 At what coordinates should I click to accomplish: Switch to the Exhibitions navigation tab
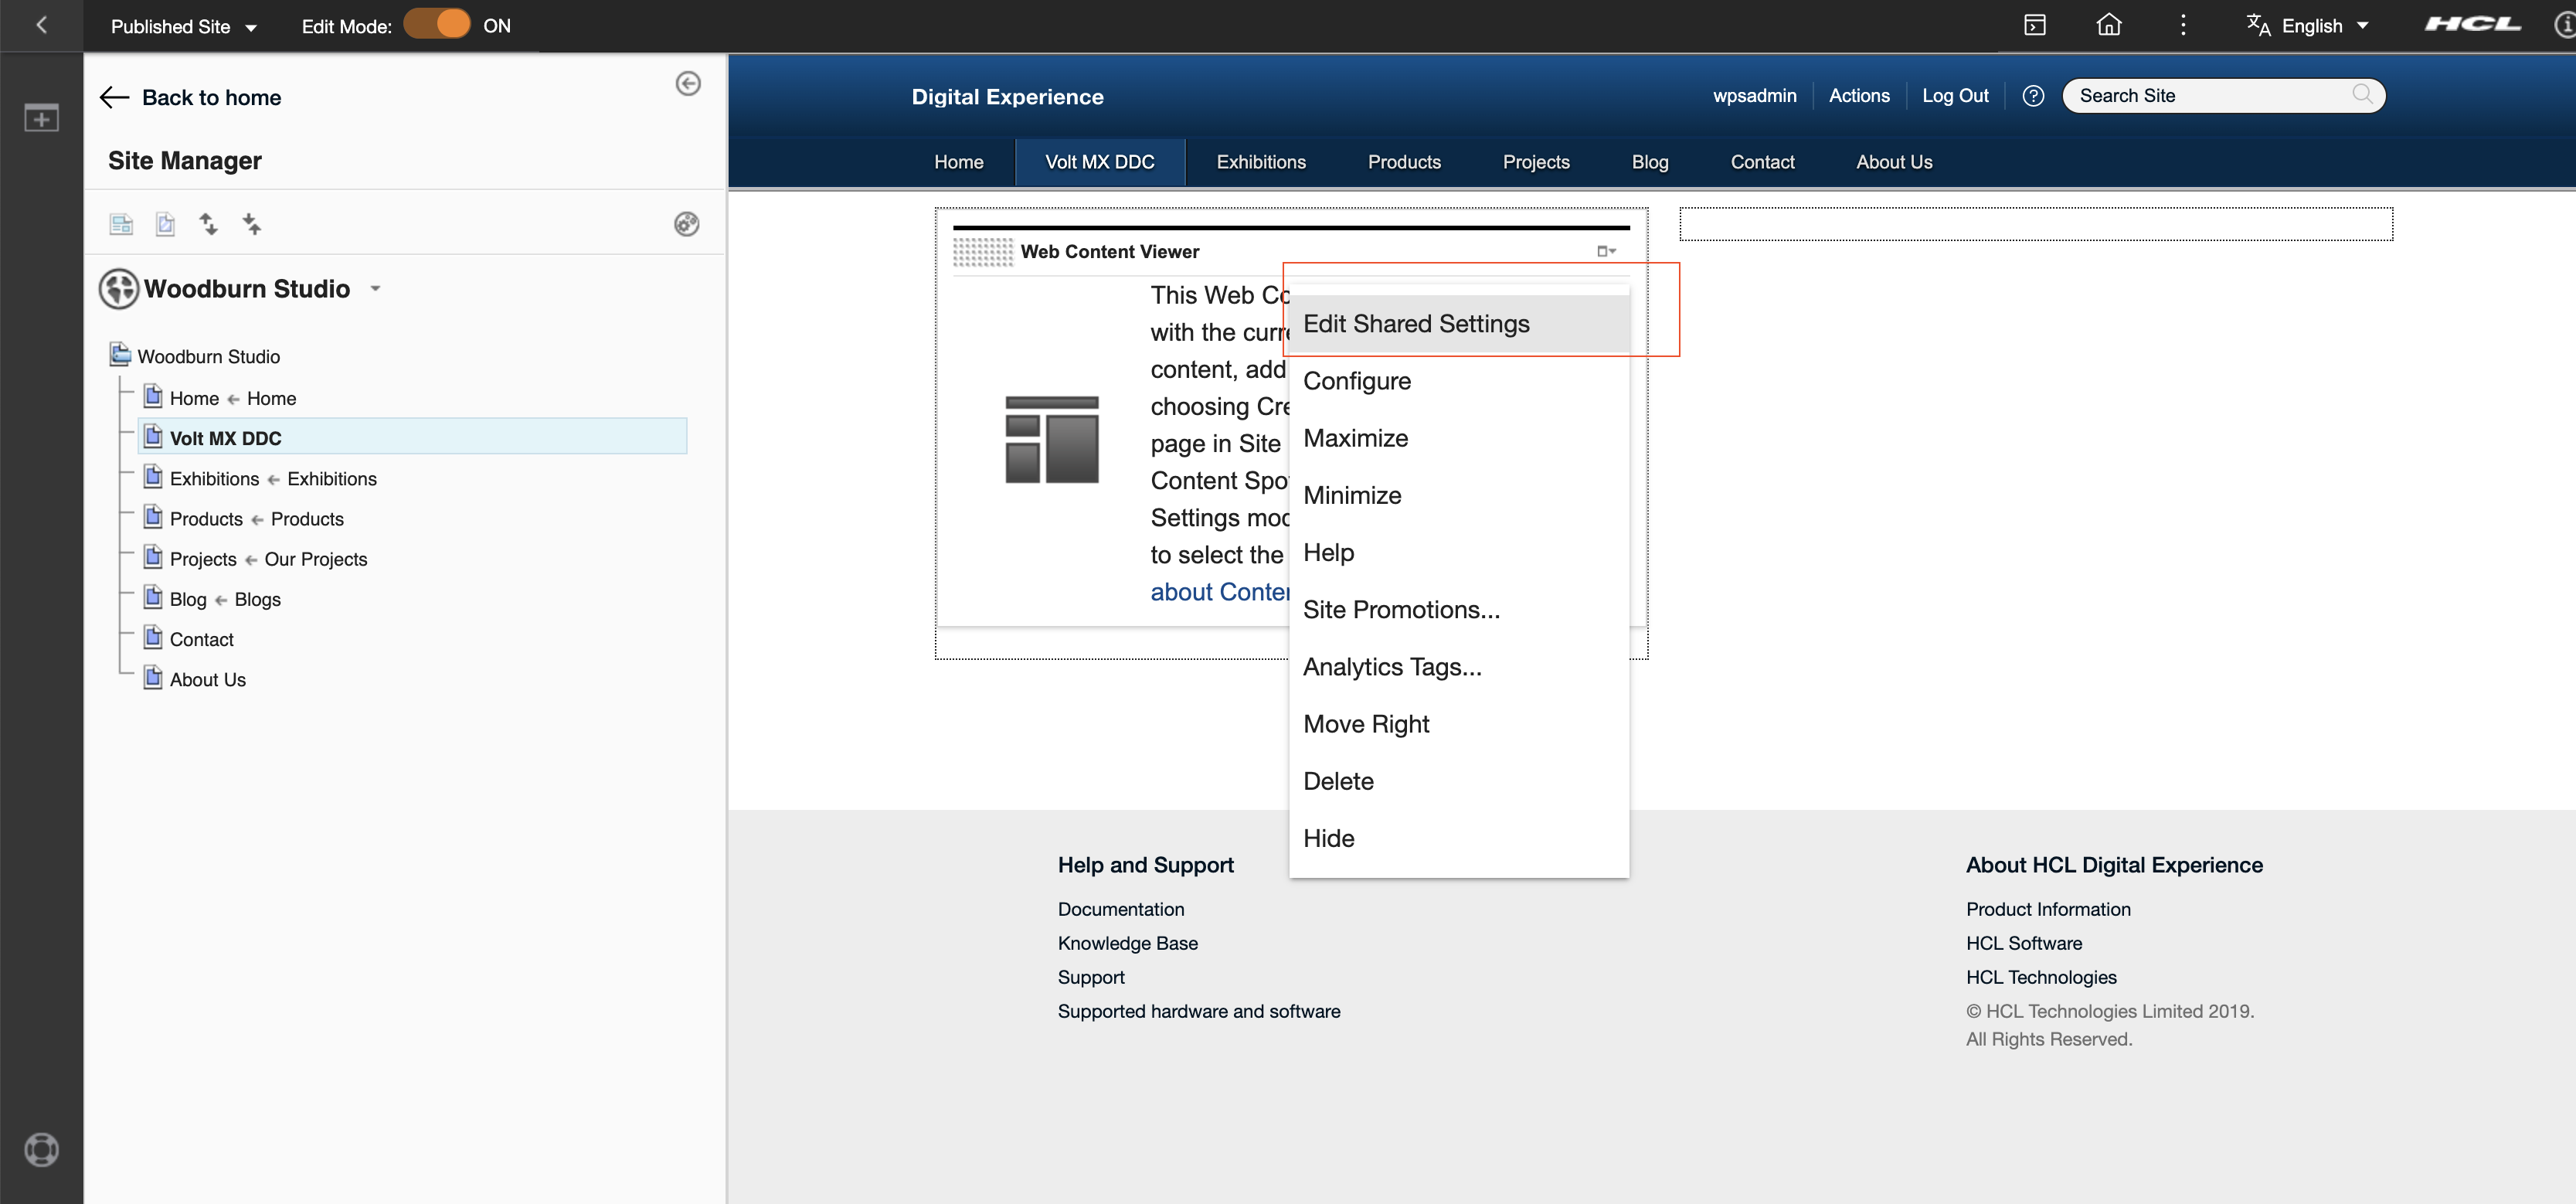[1260, 161]
